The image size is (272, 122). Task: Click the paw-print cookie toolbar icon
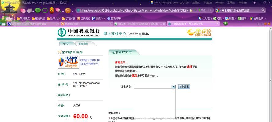coord(68,10)
